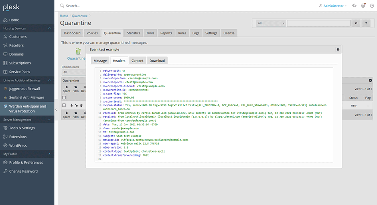
Task: Click the magnifier search button beside the filter field
Action: point(356,23)
